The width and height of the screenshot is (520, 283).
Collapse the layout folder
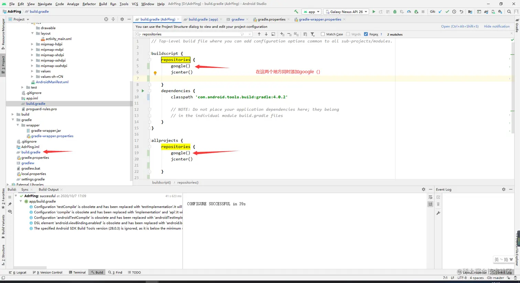click(32, 33)
